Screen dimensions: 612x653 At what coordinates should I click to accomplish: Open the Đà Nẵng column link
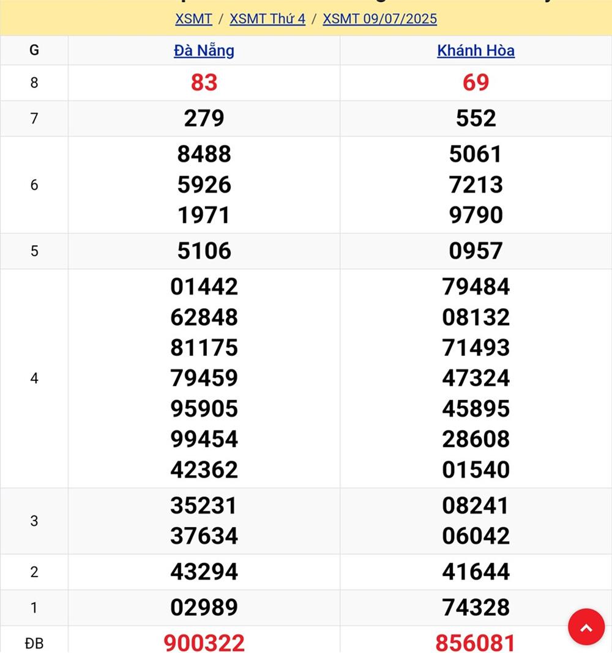pos(204,51)
